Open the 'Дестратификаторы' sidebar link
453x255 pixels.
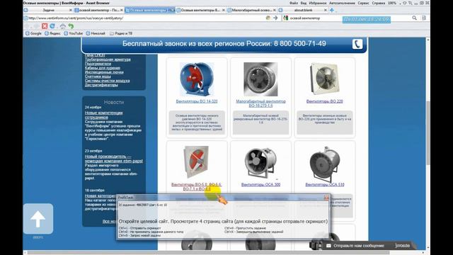[x=101, y=85]
